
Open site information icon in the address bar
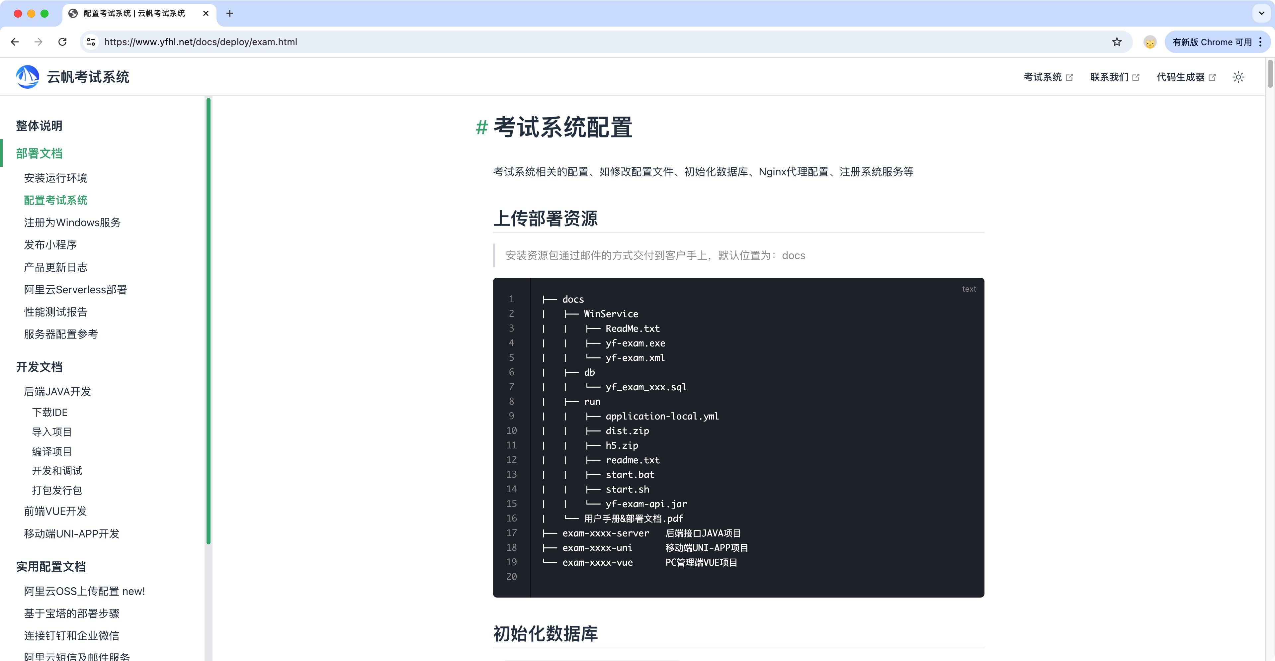tap(91, 42)
